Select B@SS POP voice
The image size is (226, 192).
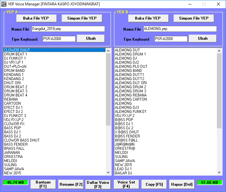pos(165,119)
